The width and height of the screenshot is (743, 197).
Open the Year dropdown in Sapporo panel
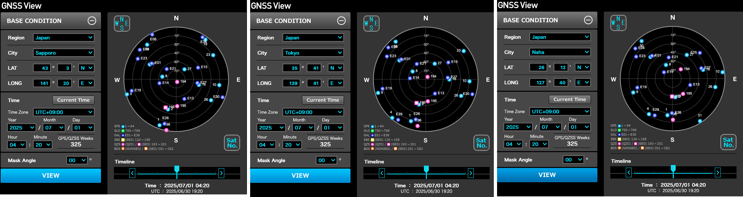click(21, 128)
